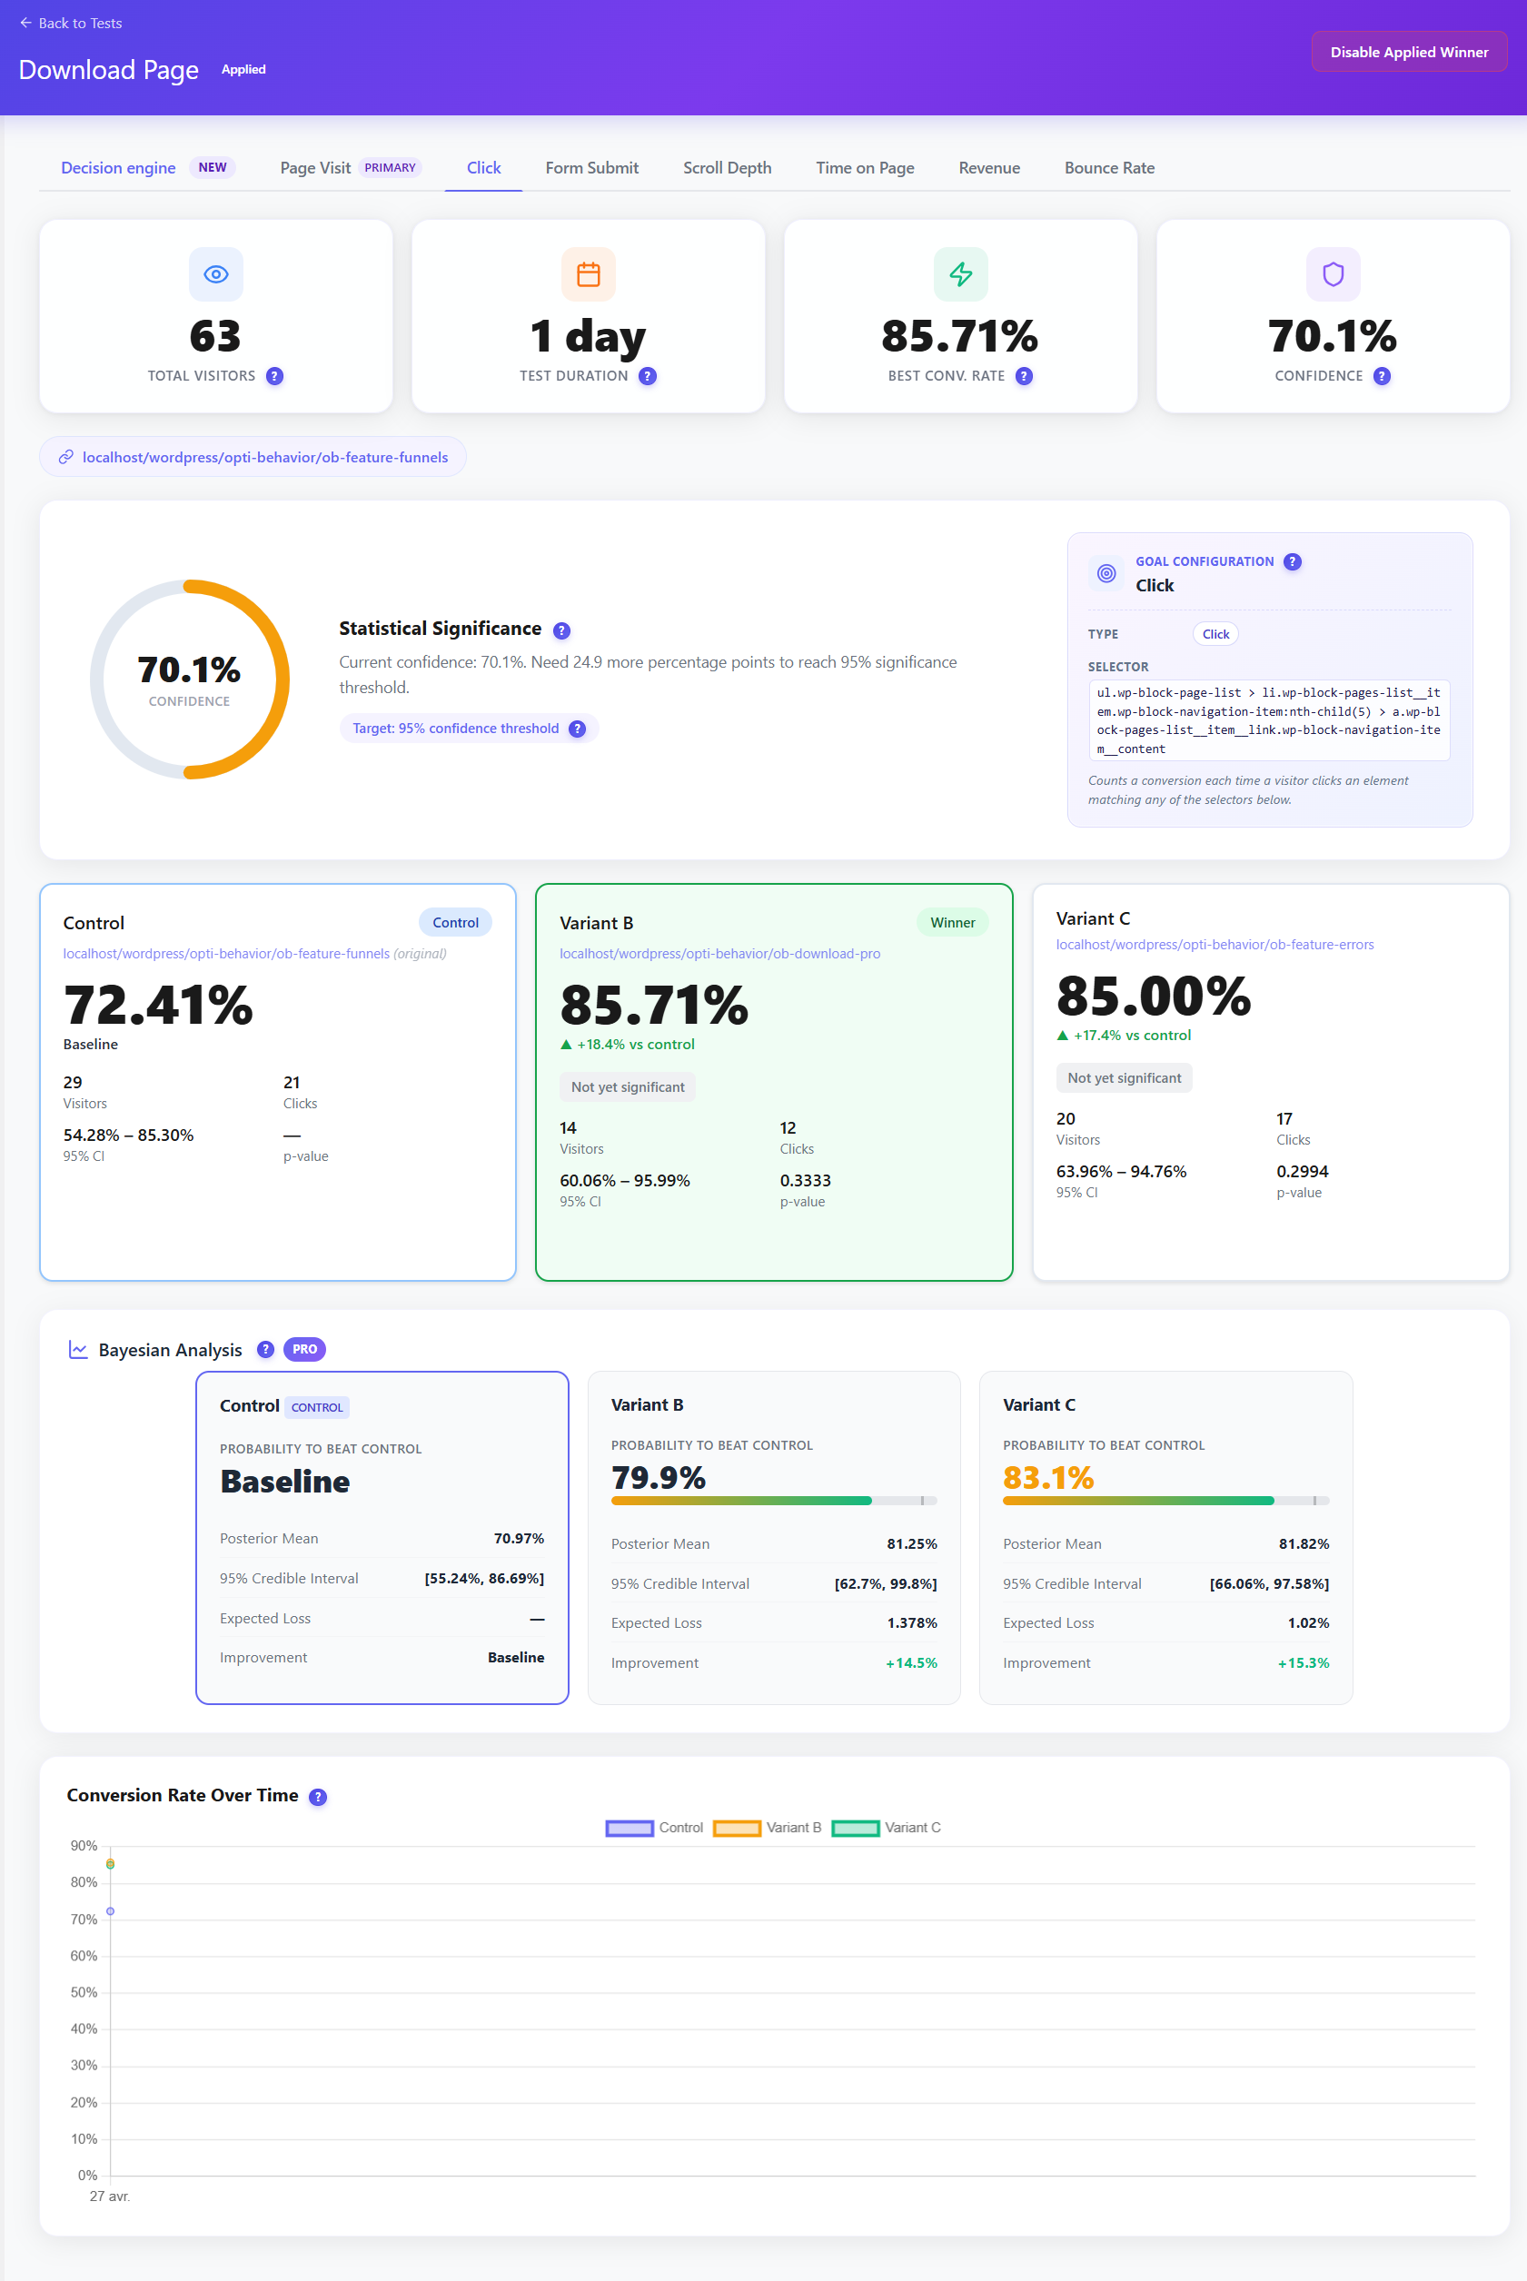The width and height of the screenshot is (1527, 2281).
Task: Show help for 95% confidence threshold target
Action: [577, 729]
